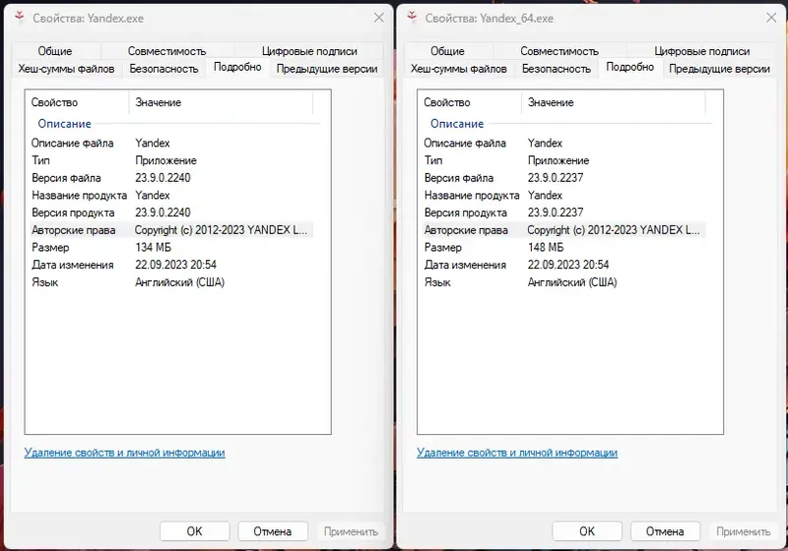Open the Совместимость tab in the Yandex.exe window
Image resolution: width=788 pixels, height=551 pixels.
(x=166, y=51)
